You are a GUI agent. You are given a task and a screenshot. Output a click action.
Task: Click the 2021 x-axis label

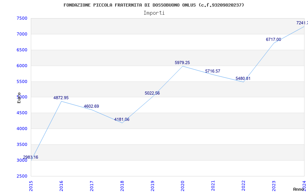[x=213, y=186]
